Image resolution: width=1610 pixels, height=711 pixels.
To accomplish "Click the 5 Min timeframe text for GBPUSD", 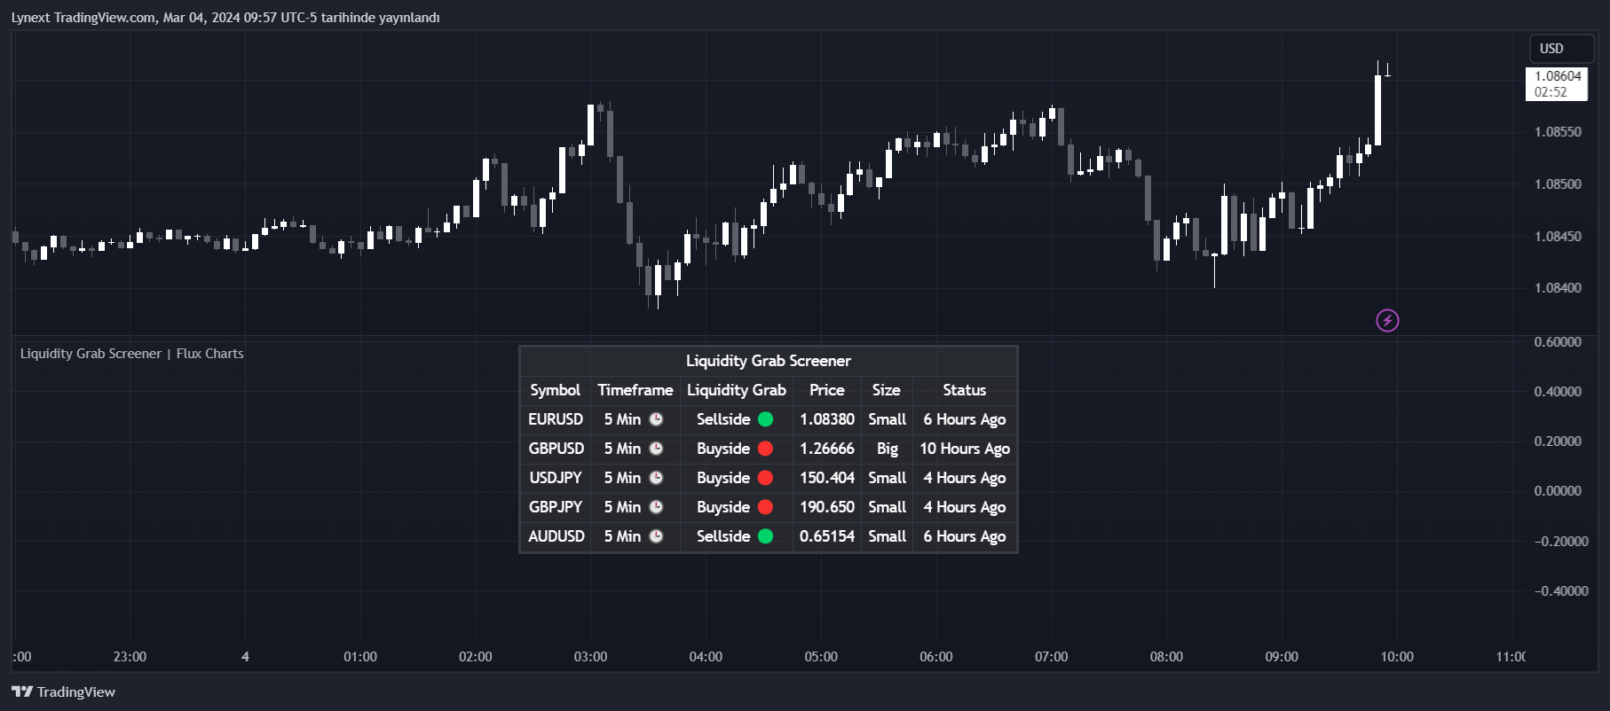I will coord(622,449).
